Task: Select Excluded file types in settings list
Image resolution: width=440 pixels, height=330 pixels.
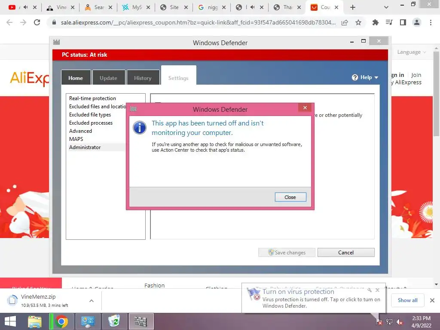Action: click(90, 114)
